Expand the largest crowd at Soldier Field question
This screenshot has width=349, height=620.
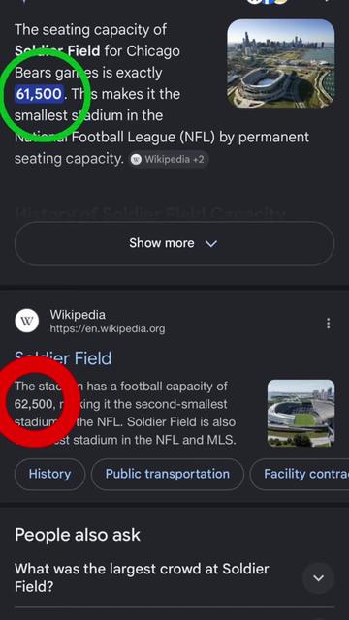[x=319, y=578]
